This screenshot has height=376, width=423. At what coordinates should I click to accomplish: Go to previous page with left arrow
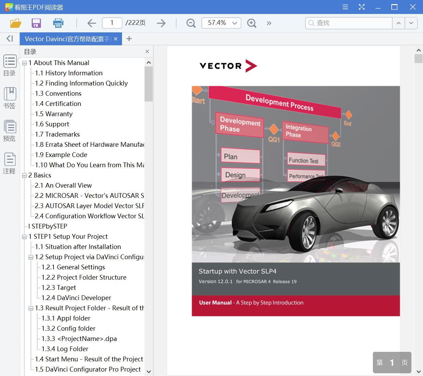pos(91,23)
